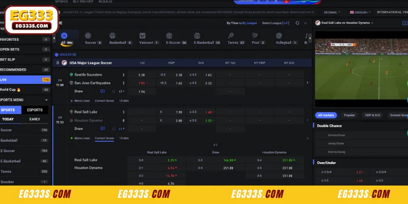Bet San Jose Earthquakes 1x2 at 7.85

142,83
